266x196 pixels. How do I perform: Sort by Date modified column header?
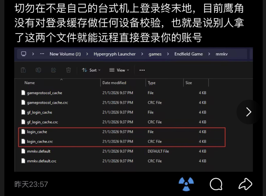tap(114, 83)
